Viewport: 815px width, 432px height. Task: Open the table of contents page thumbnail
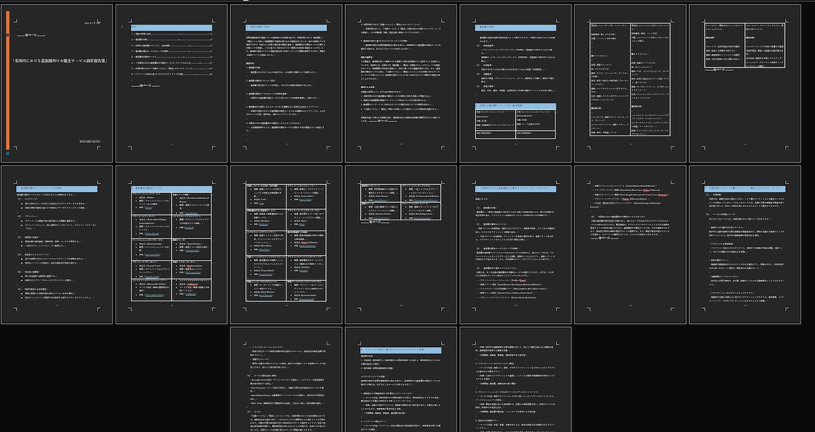tap(171, 84)
